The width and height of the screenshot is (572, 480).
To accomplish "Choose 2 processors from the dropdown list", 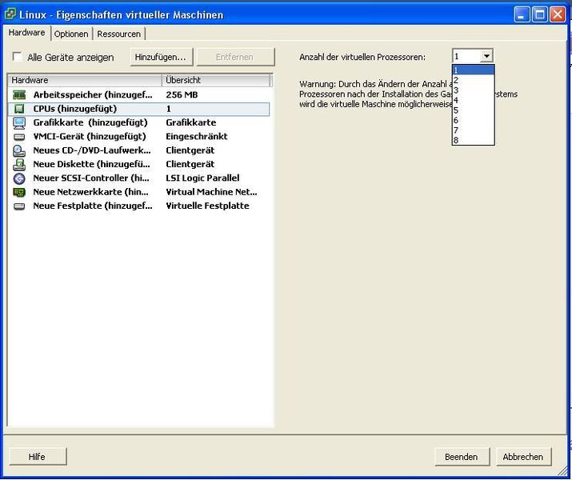I will coord(456,80).
